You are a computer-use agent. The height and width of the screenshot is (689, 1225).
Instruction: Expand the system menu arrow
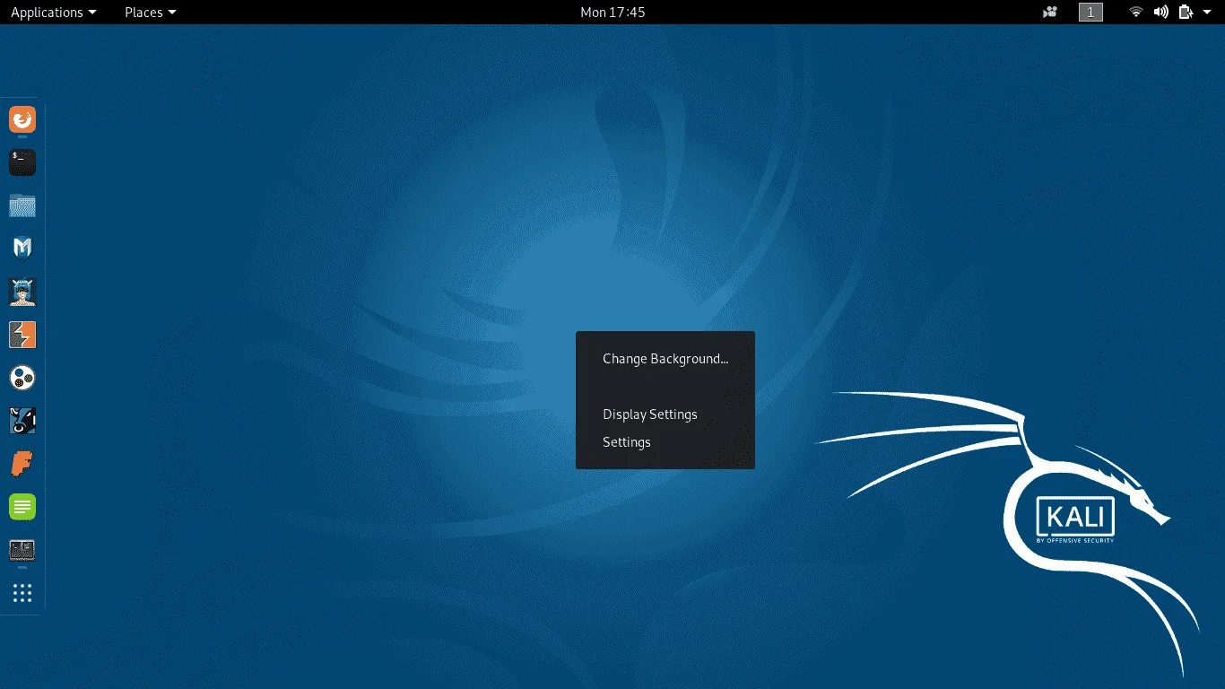click(x=1208, y=13)
